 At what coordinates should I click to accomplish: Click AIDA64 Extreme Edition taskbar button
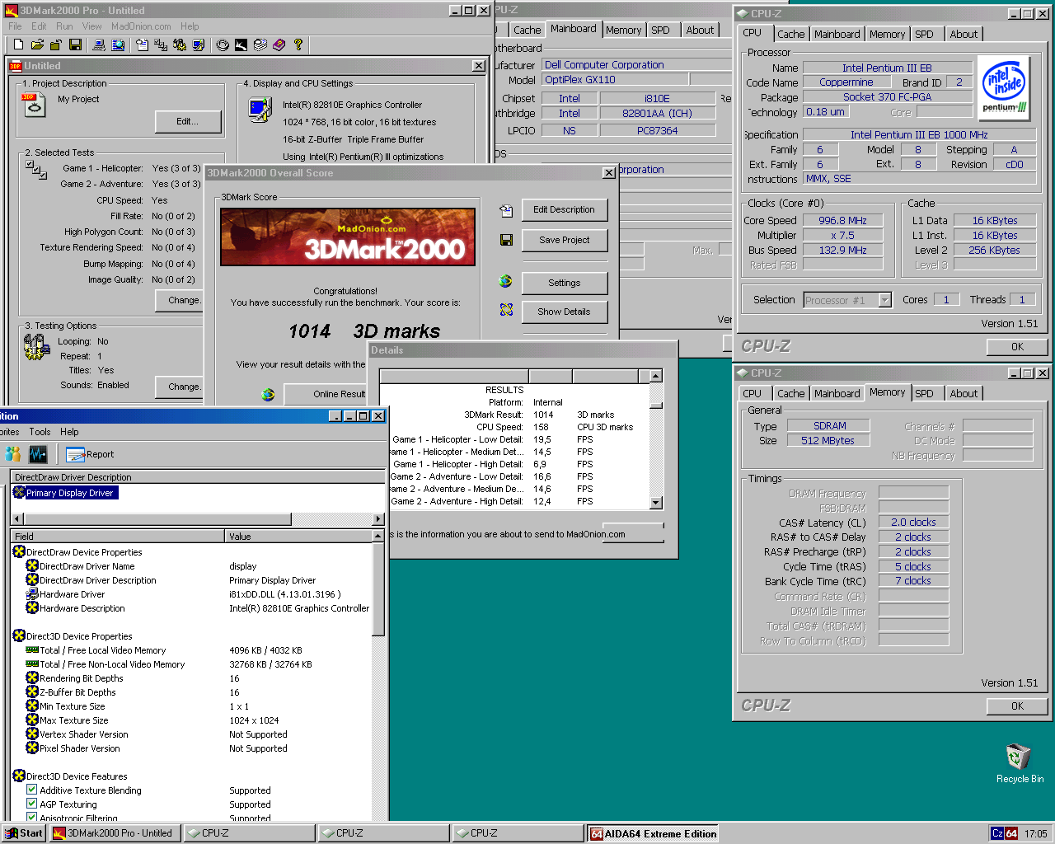pos(653,833)
